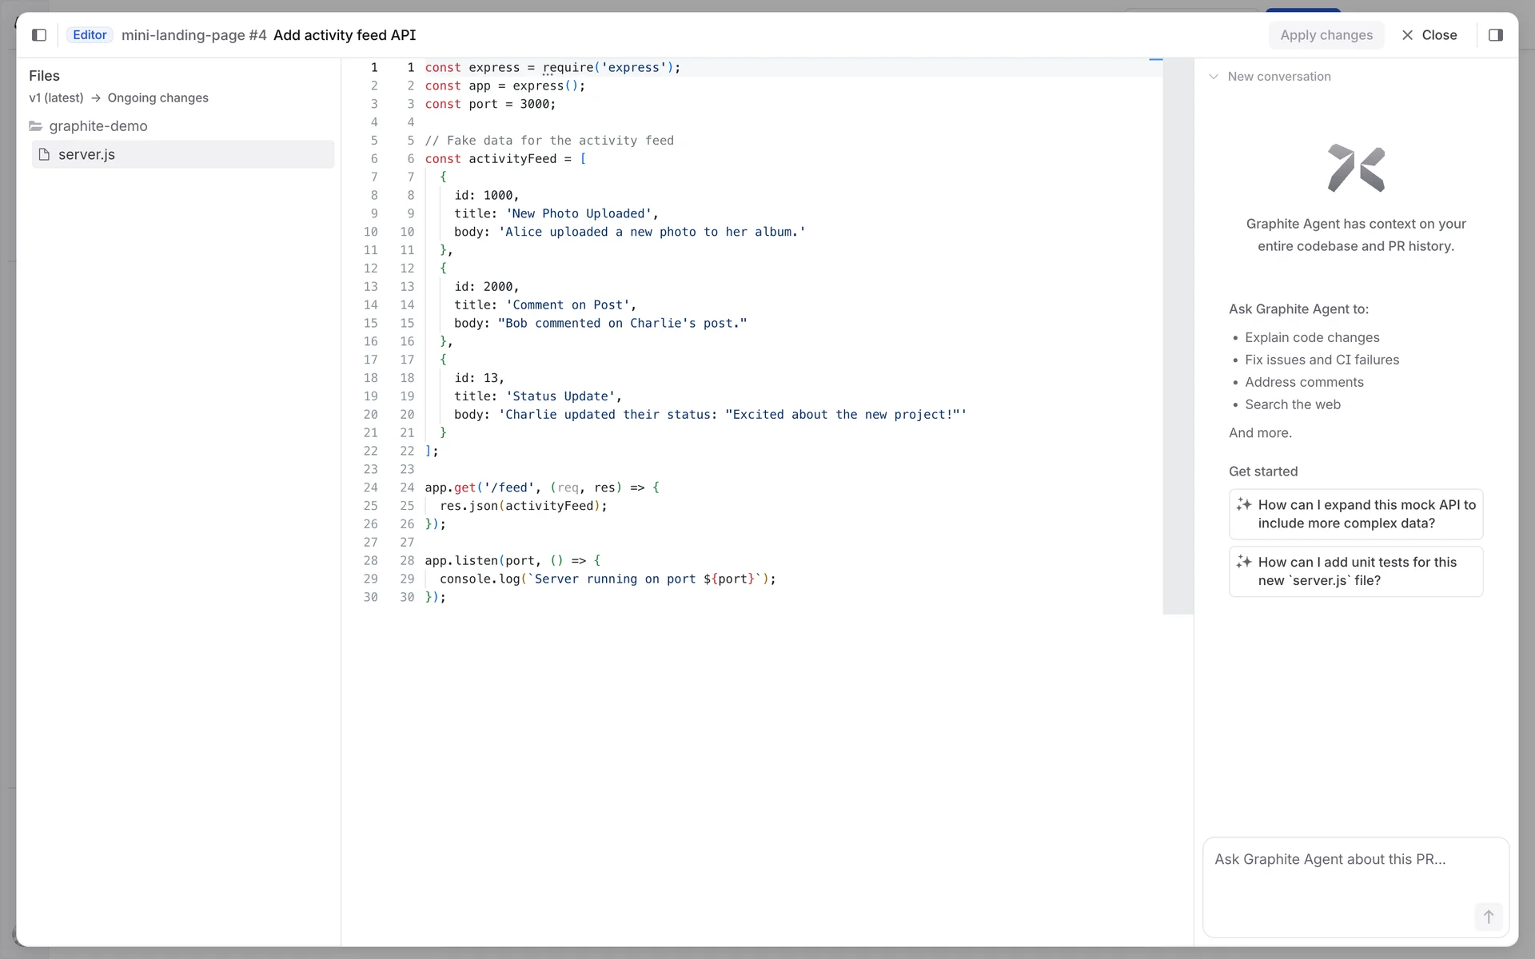The width and height of the screenshot is (1535, 959).
Task: Click the sparkle icon on unit tests suggestion
Action: click(1243, 562)
